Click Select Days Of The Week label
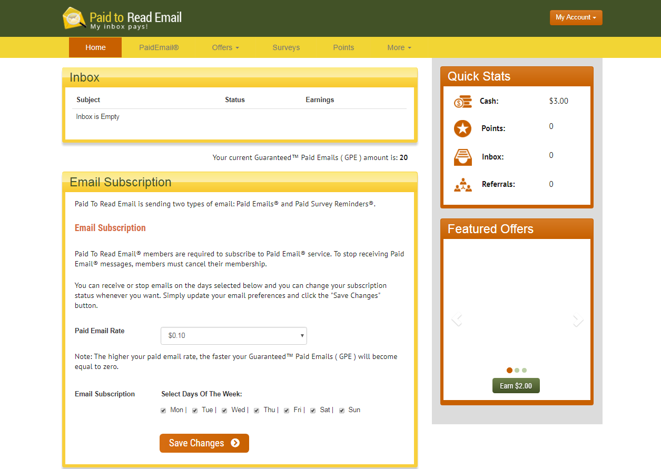Image resolution: width=661 pixels, height=469 pixels. [x=202, y=394]
